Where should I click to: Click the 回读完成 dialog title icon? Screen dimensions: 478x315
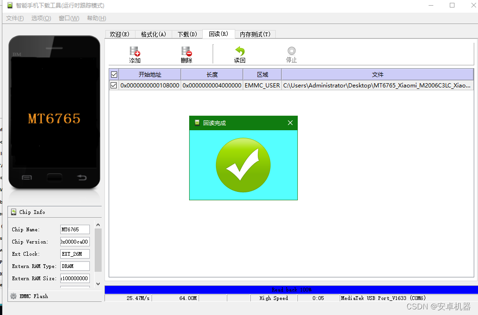point(197,122)
